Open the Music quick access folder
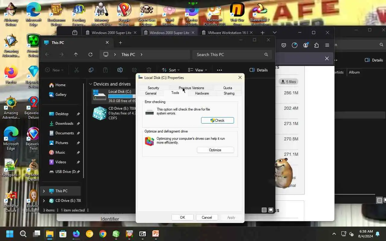The height and width of the screenshot is (241, 386). point(60,152)
